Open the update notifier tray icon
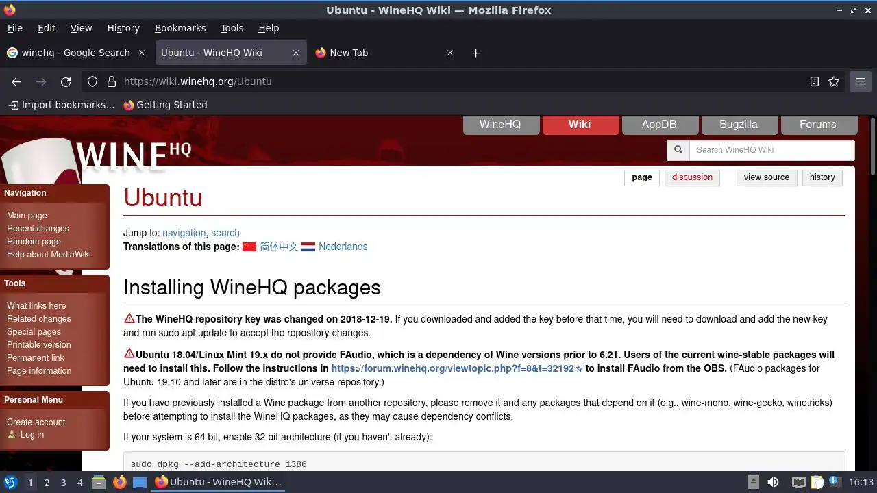 tap(835, 482)
